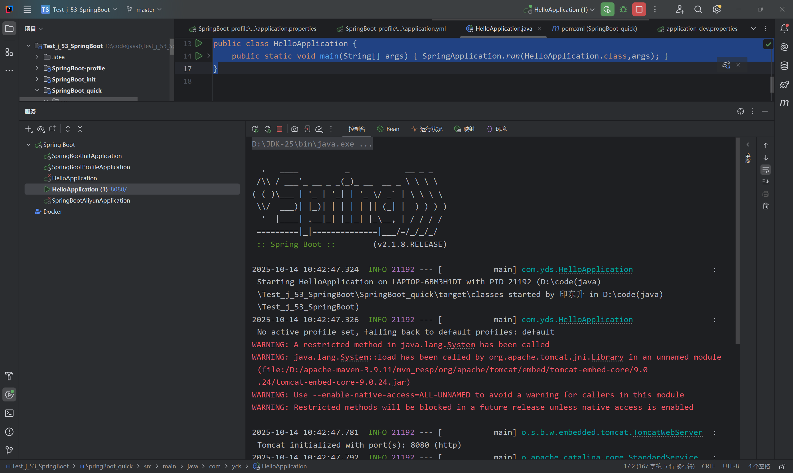Collapse the SpringBoot_quick project node

[37, 90]
